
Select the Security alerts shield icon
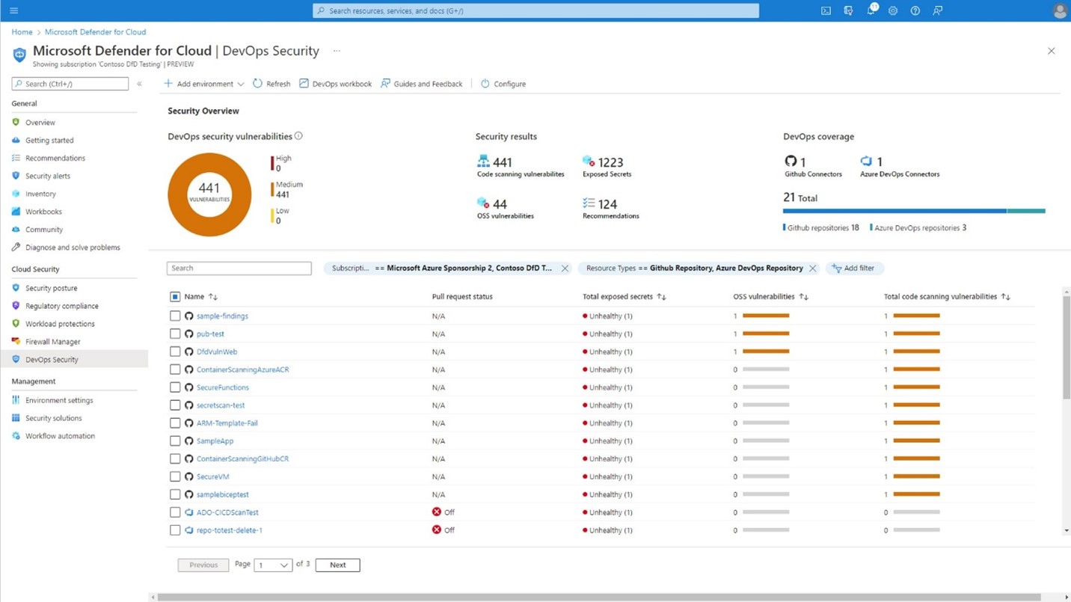click(16, 176)
